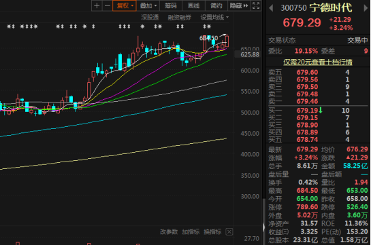The height and width of the screenshot is (245, 371).
Task: Click 加指标 to add indicator
Action: pos(191,232)
